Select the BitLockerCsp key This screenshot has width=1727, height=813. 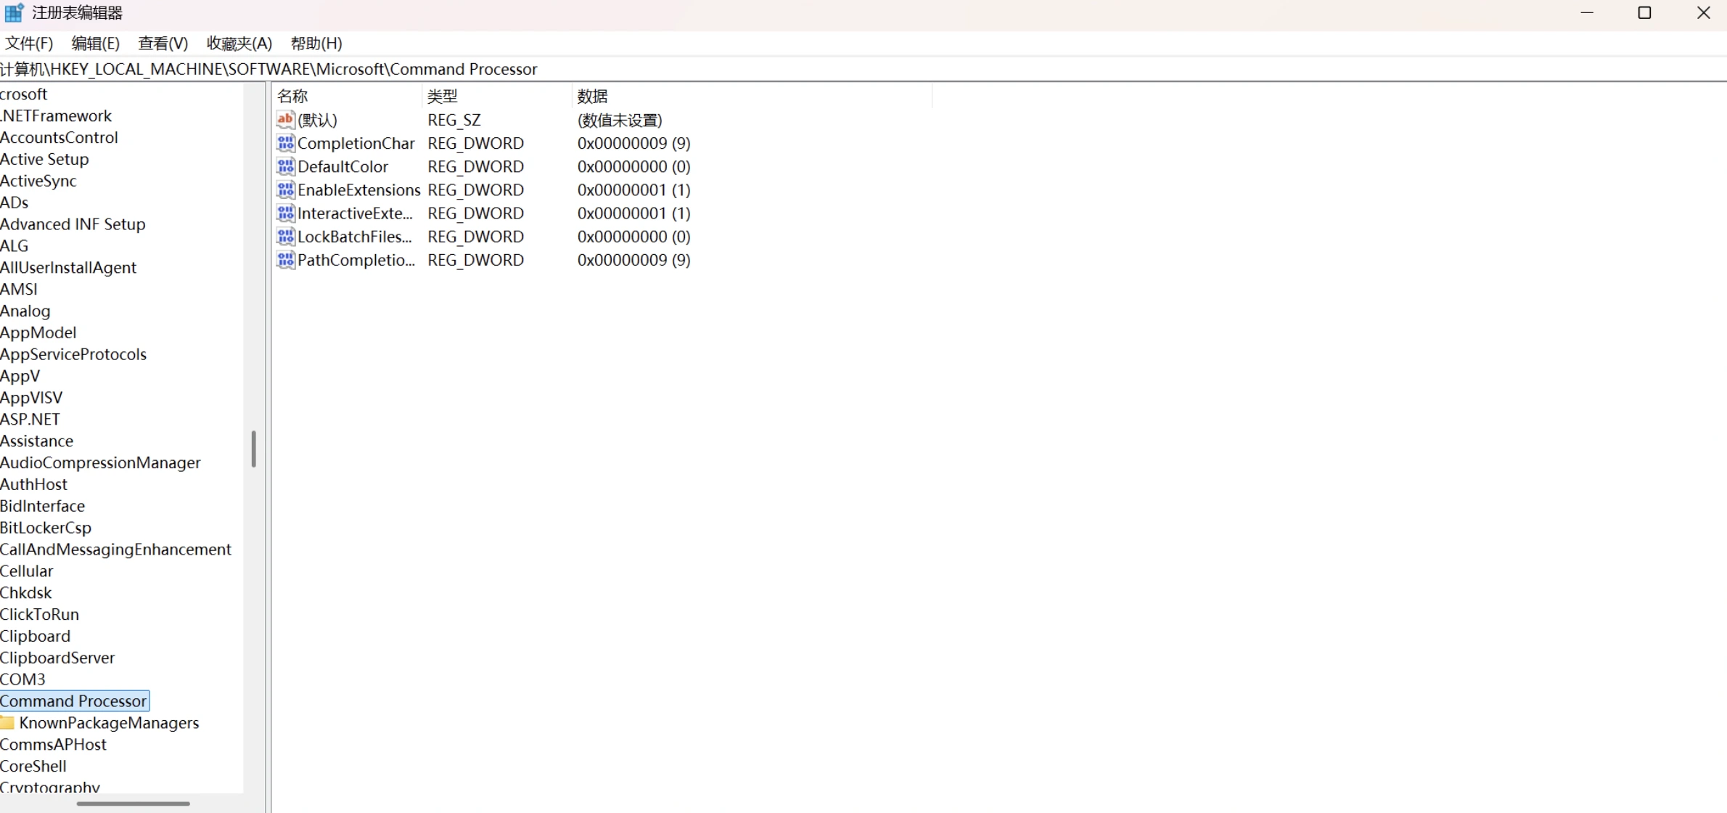(x=46, y=528)
